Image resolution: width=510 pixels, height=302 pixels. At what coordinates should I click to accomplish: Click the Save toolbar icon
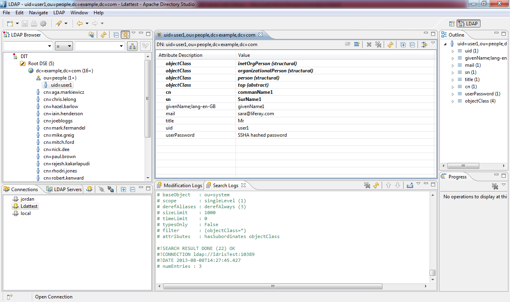25,23
